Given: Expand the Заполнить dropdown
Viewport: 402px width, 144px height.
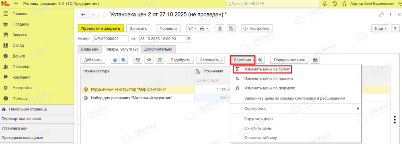Looking at the screenshot, I should point(211,60).
